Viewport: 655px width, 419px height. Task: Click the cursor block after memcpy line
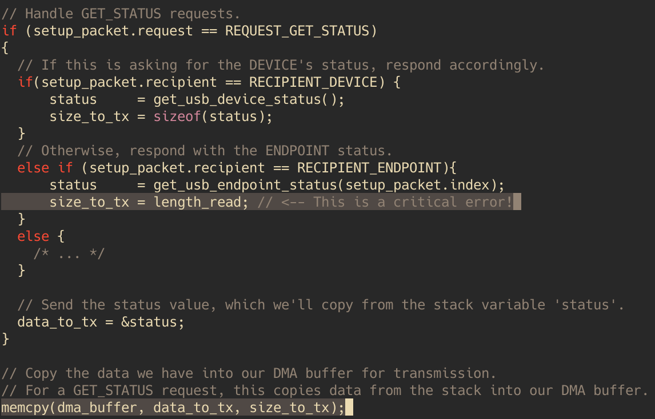pyautogui.click(x=349, y=408)
